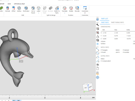Click the X Min value -2.142
Screen dimensions: 135x101
(104, 33)
